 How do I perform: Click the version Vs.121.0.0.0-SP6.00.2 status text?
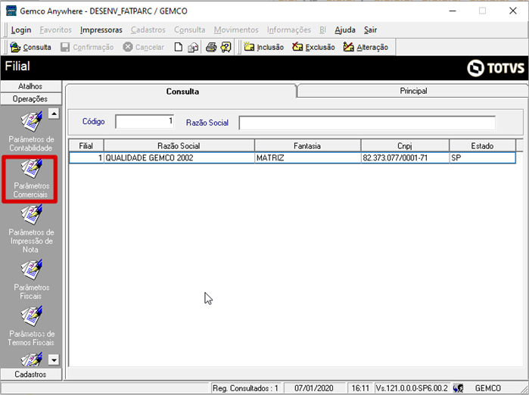(412, 388)
